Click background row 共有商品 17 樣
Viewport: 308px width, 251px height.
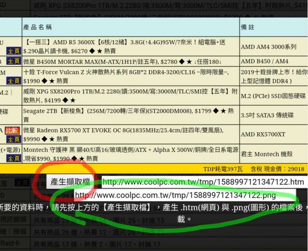[x=97, y=244]
